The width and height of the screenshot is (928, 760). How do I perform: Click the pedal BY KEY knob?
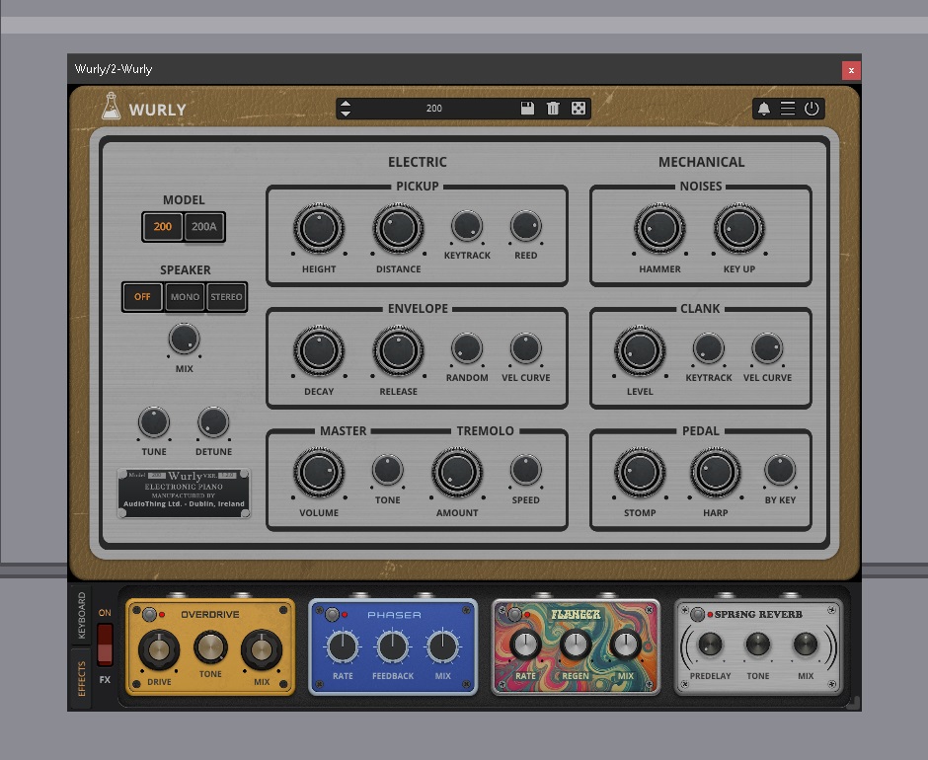780,471
